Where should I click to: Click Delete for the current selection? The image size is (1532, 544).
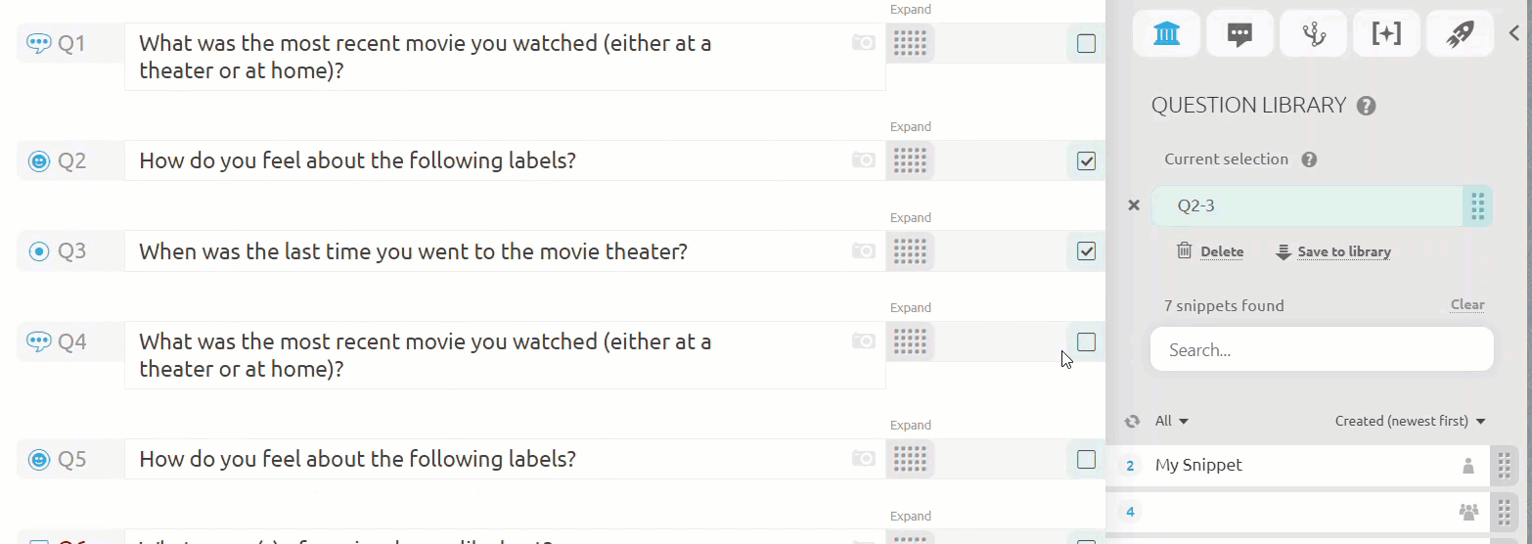[1210, 251]
